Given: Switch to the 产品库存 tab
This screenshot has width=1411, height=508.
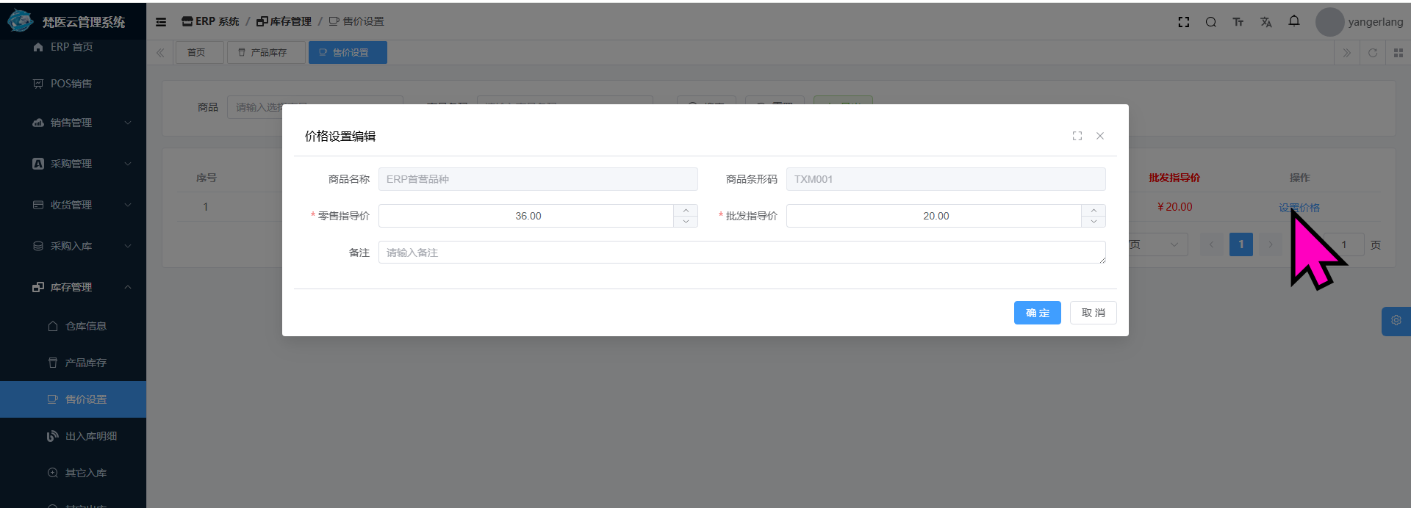Looking at the screenshot, I should tap(266, 53).
